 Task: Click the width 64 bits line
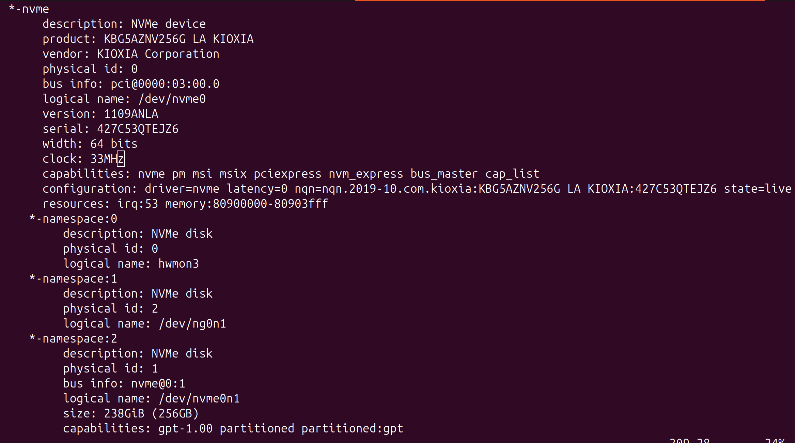[x=90, y=144]
